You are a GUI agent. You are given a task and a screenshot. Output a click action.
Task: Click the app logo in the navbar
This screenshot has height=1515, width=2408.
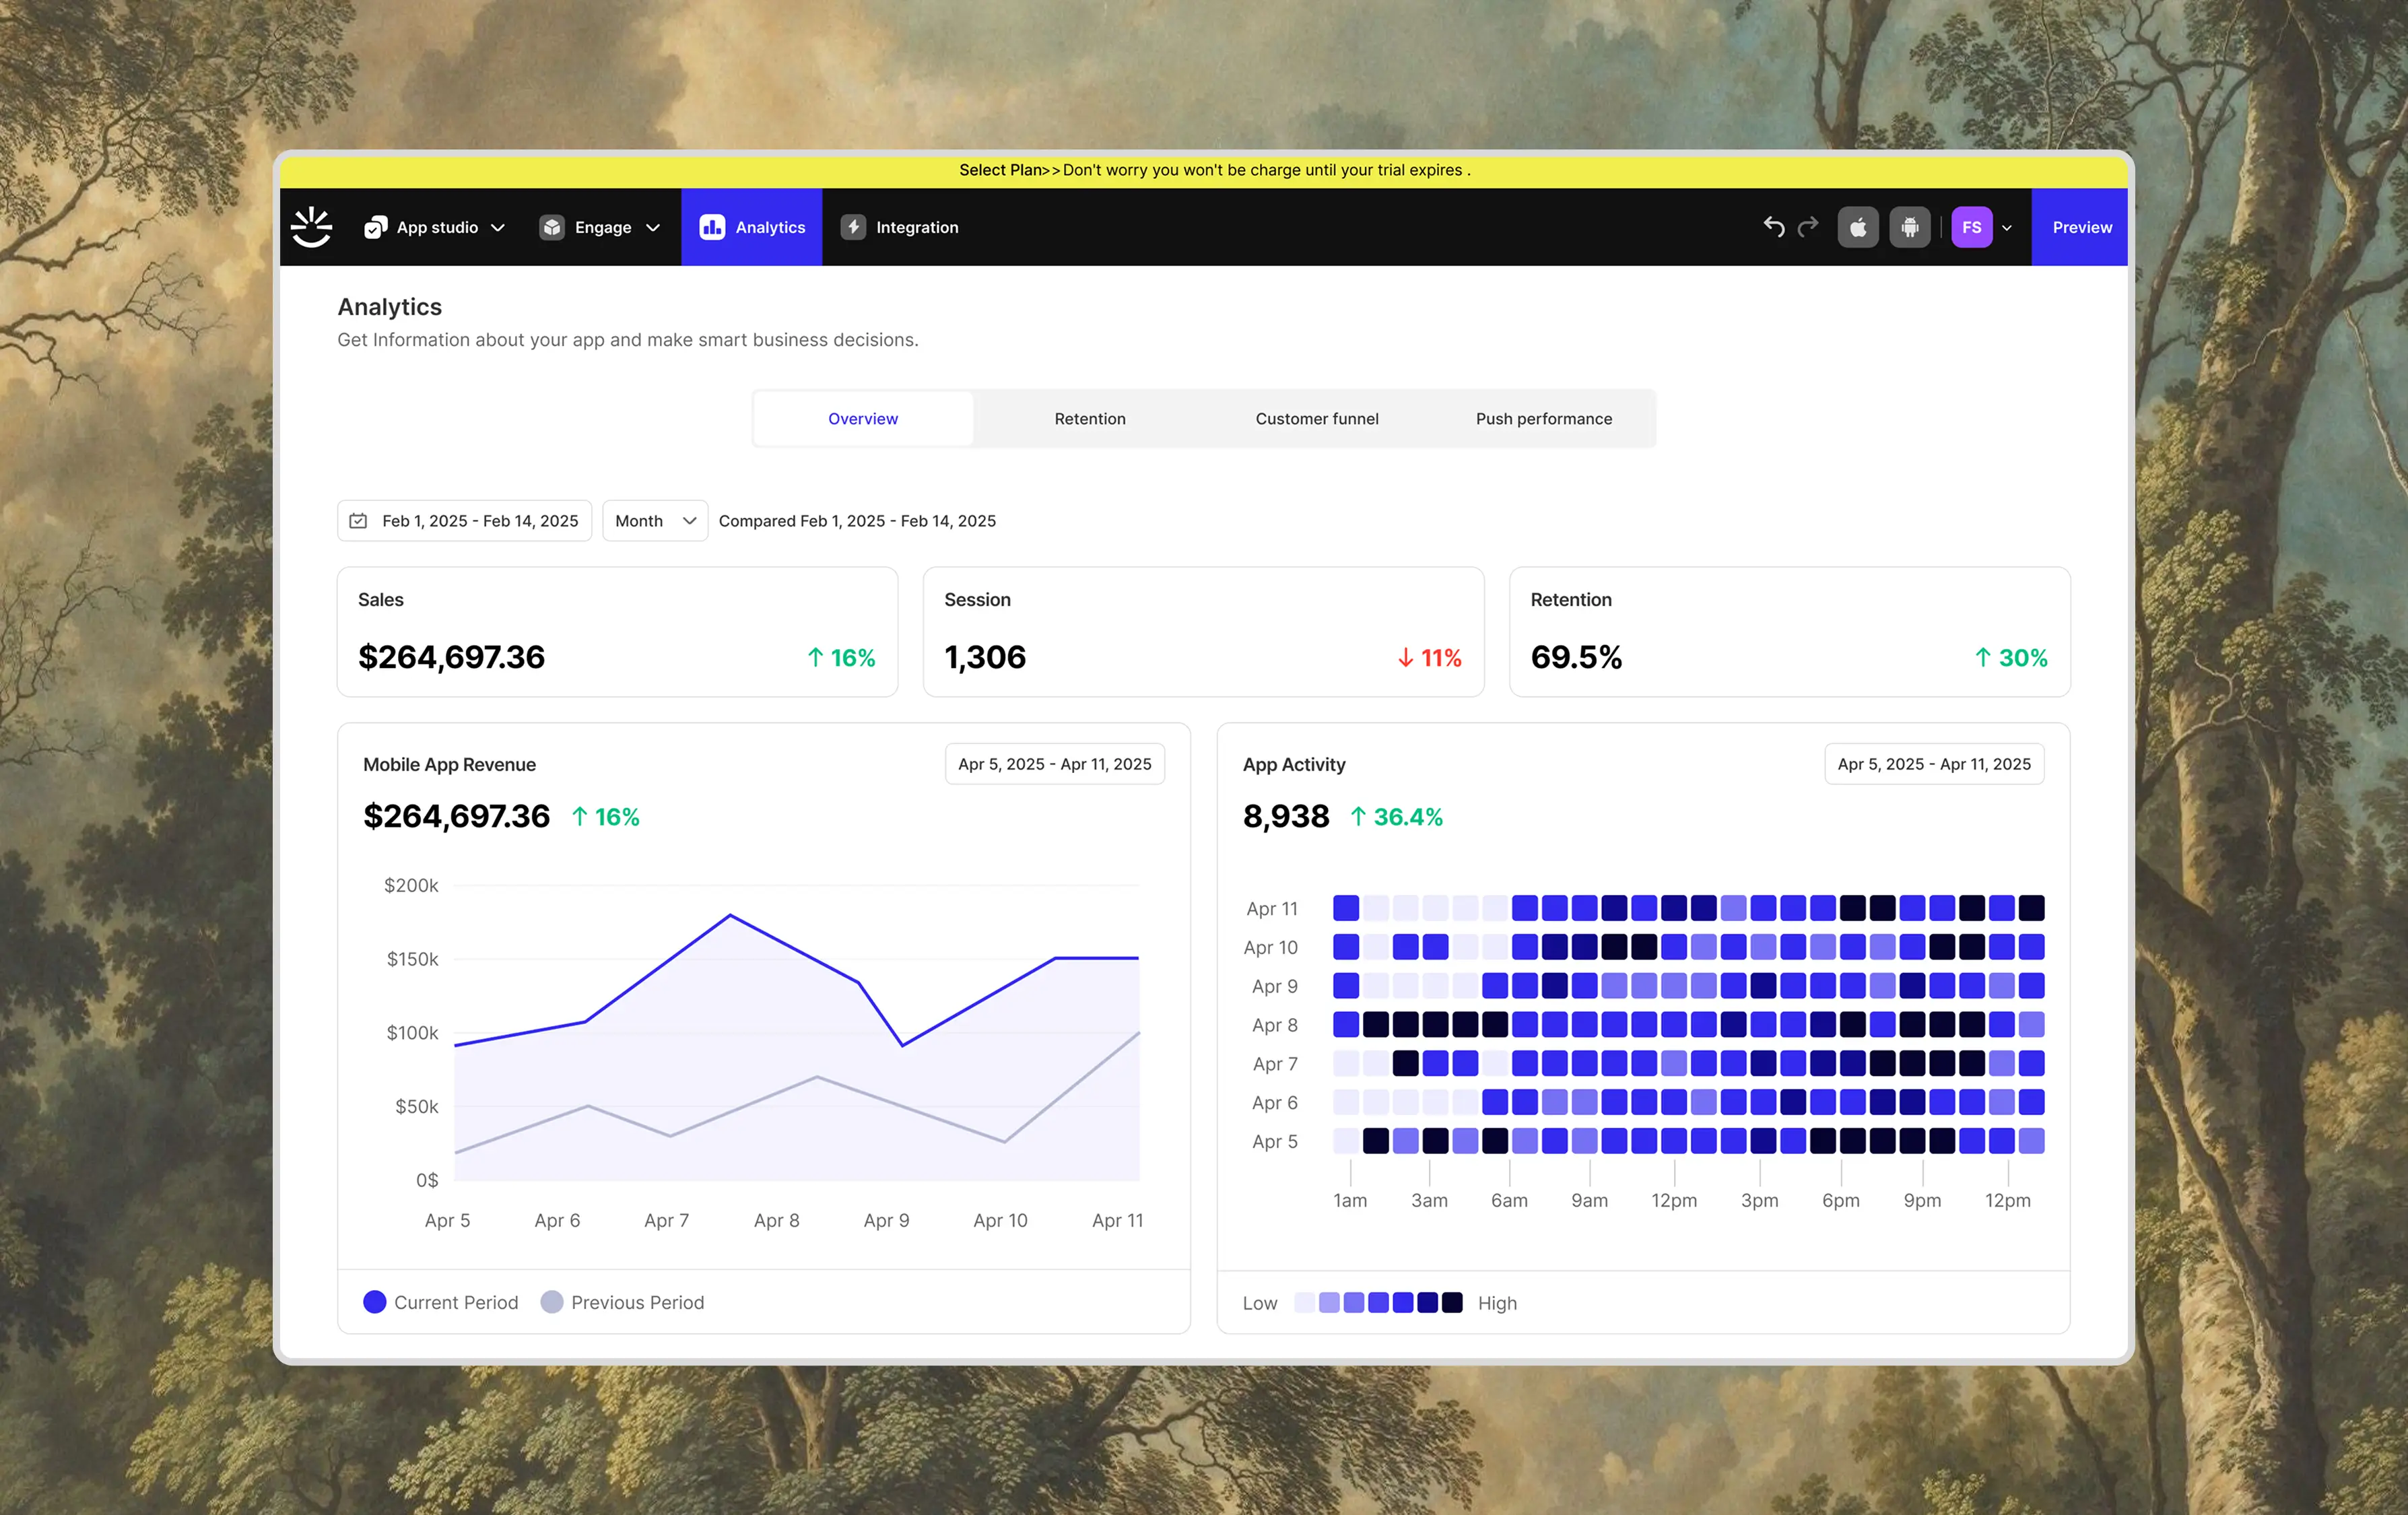311,227
